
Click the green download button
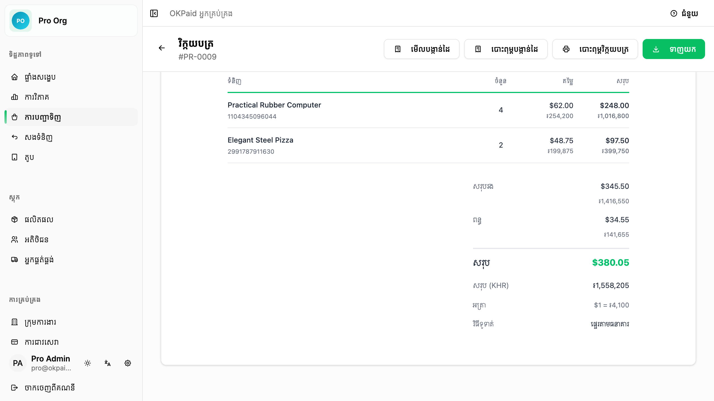(674, 49)
